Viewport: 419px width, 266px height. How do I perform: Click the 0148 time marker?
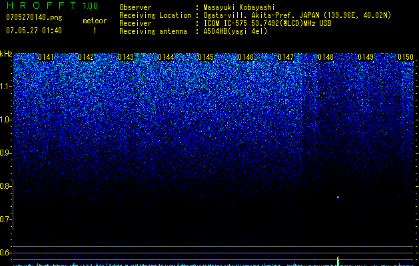pos(326,57)
